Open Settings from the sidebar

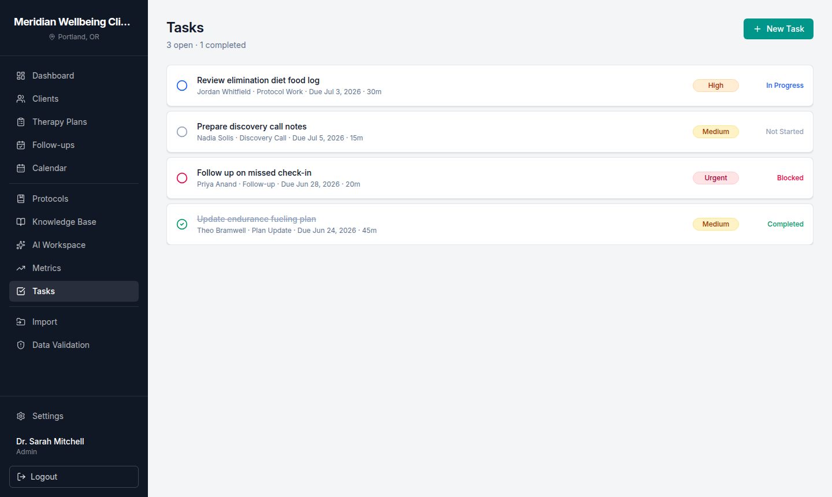coord(74,416)
